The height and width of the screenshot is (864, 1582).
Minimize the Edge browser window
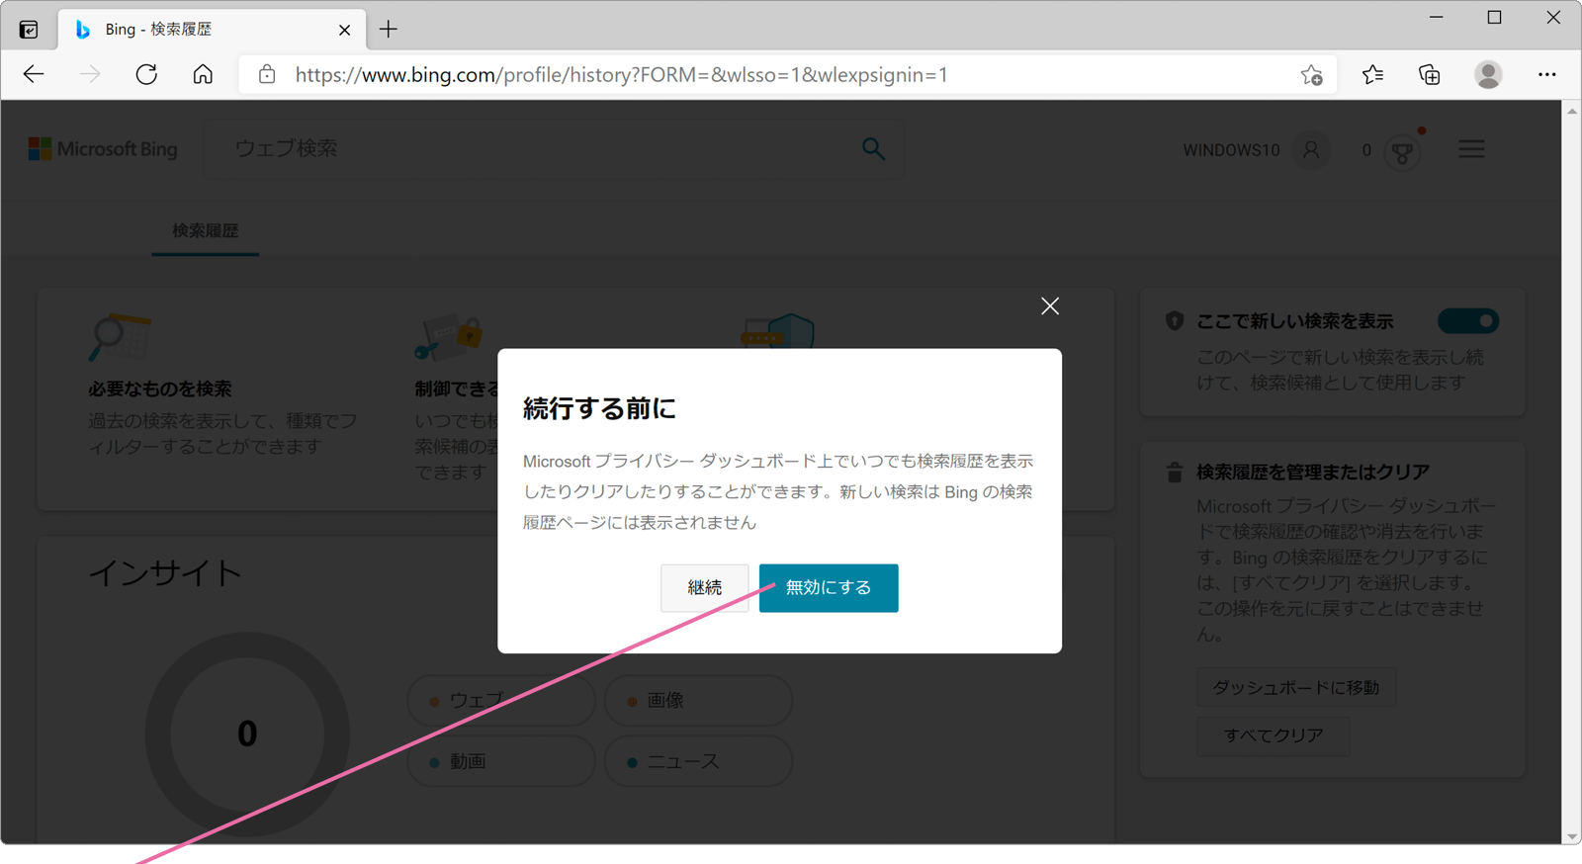(x=1437, y=18)
